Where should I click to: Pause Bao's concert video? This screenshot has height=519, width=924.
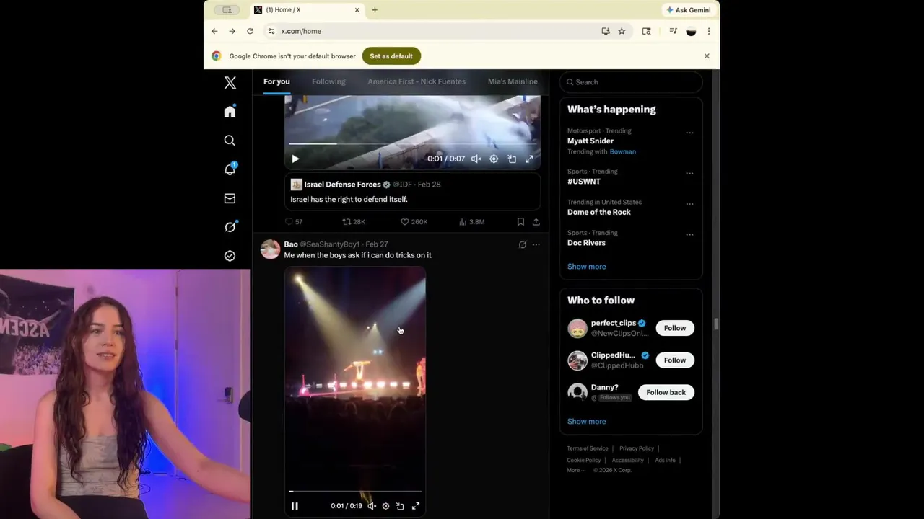(x=295, y=506)
